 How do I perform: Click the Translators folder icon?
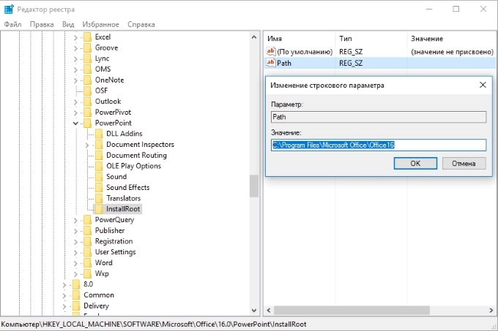pyautogui.click(x=99, y=198)
